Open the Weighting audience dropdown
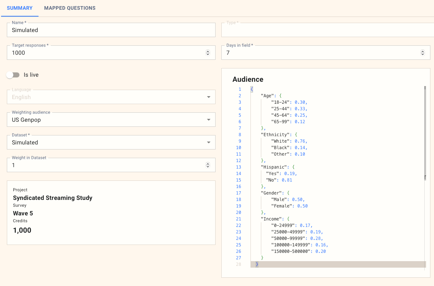Screen dimensions: 434x286 click(x=209, y=120)
